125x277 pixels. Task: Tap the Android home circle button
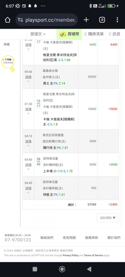point(62,269)
